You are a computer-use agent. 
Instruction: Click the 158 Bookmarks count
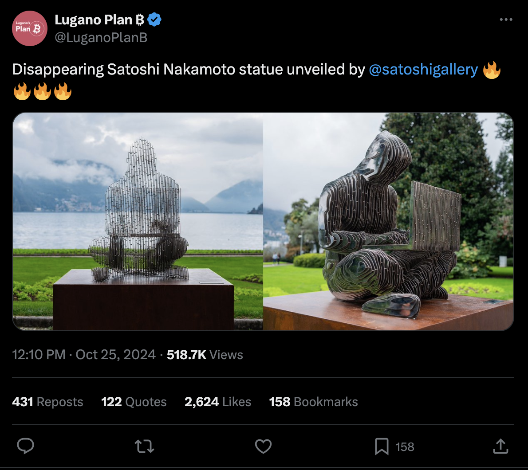[x=313, y=402]
